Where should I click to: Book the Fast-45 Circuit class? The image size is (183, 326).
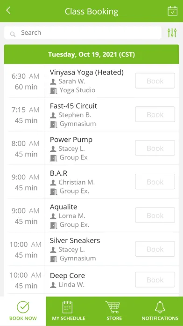tap(155, 114)
